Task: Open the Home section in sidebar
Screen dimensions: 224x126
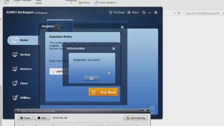Action: tap(23, 40)
